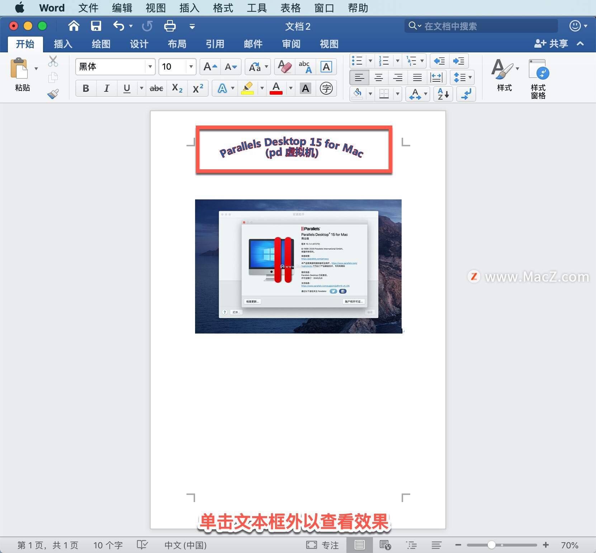Click the 在文档中搜索 search field
The height and width of the screenshot is (553, 596).
(481, 26)
